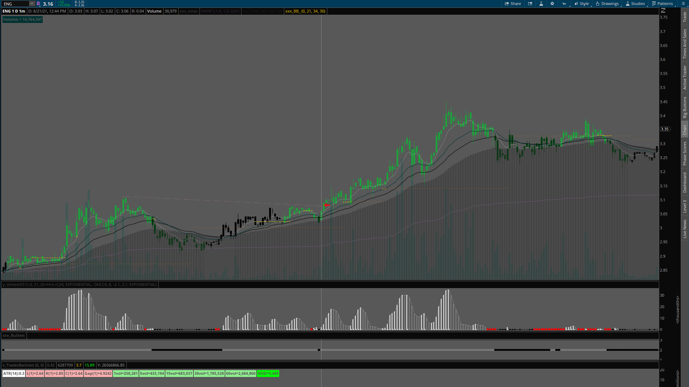Open the Active Trader side tab

tap(685, 77)
